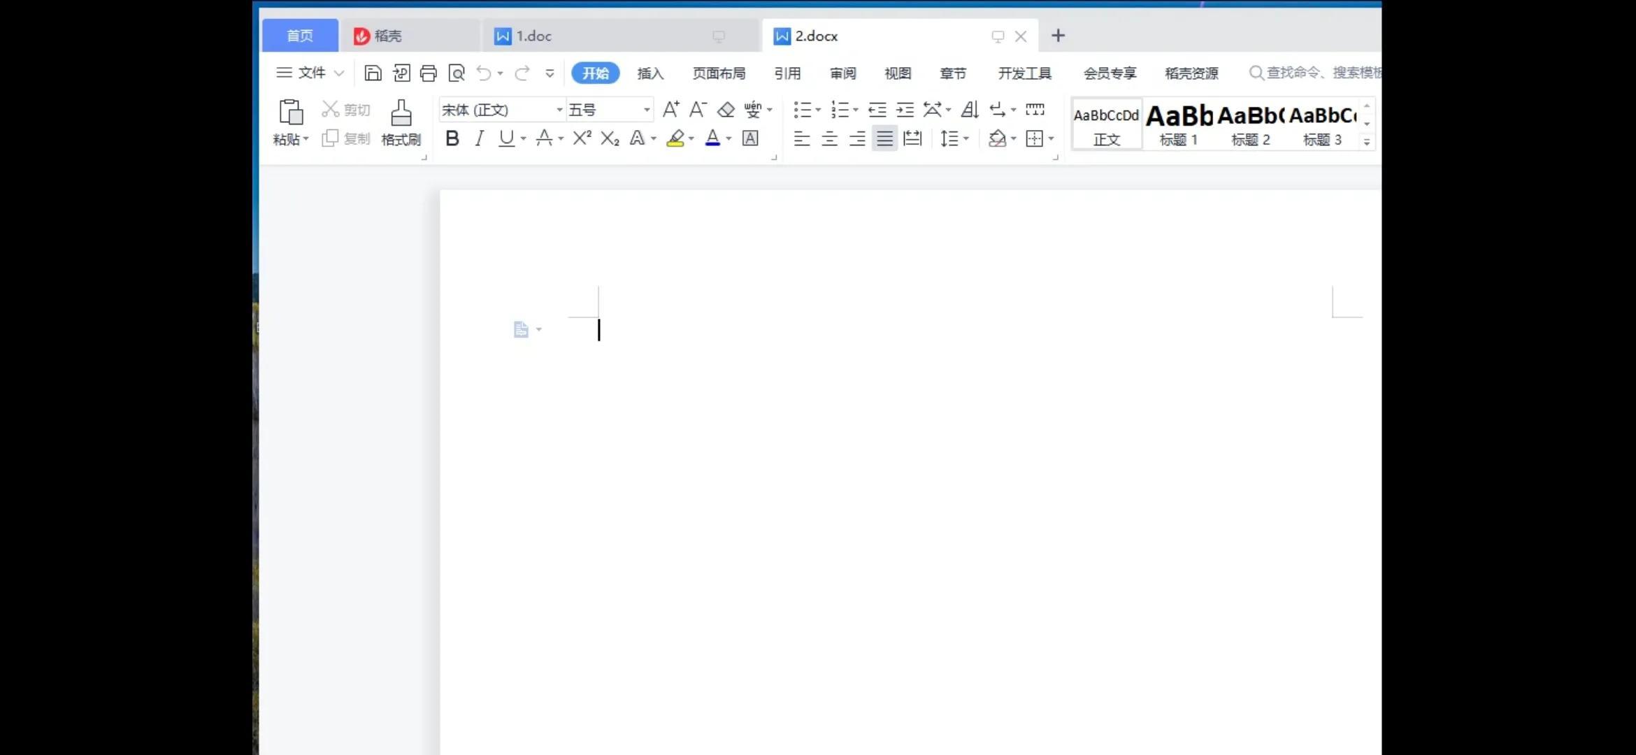This screenshot has width=1636, height=755.
Task: Align text right
Action: (x=857, y=138)
